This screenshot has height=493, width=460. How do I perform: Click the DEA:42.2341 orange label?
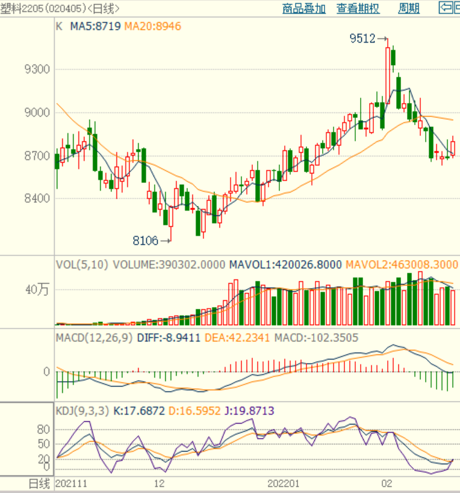click(238, 338)
